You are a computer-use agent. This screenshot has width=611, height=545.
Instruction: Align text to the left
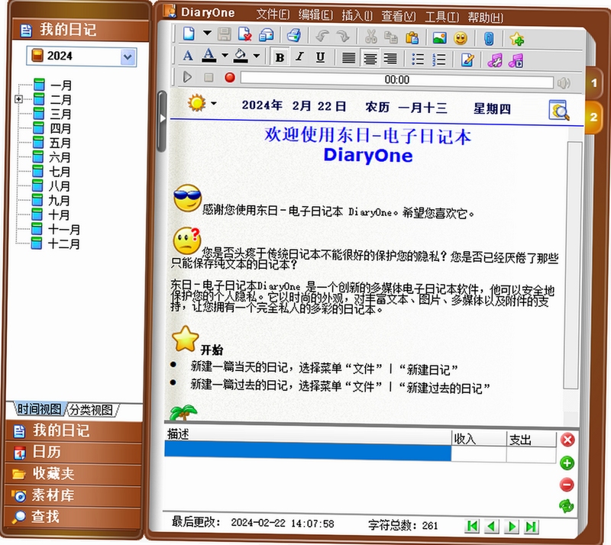coord(348,59)
